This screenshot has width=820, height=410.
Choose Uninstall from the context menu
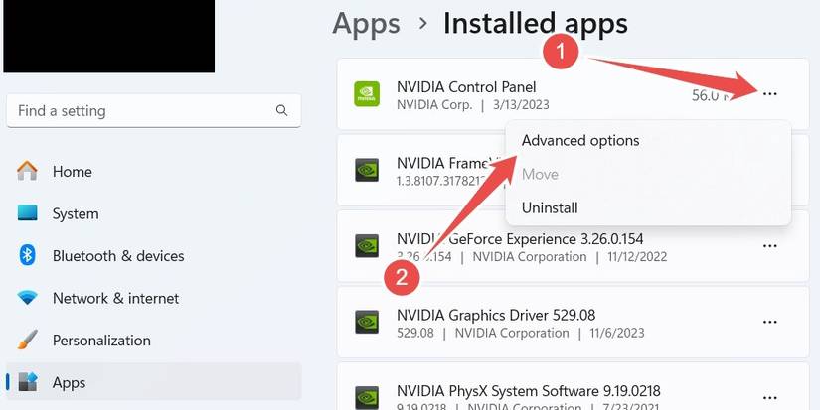(550, 207)
